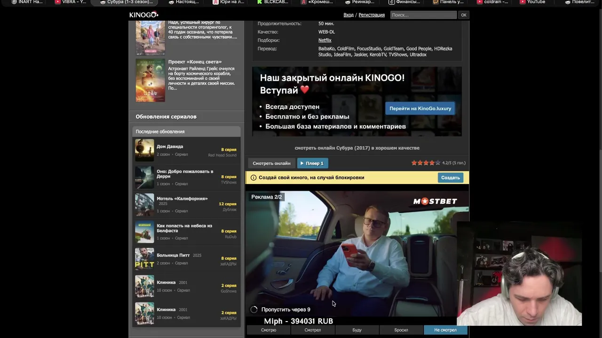Click the «Оно: Добро пожаловать в Дерри» poster
This screenshot has height=338, width=602.
click(144, 177)
